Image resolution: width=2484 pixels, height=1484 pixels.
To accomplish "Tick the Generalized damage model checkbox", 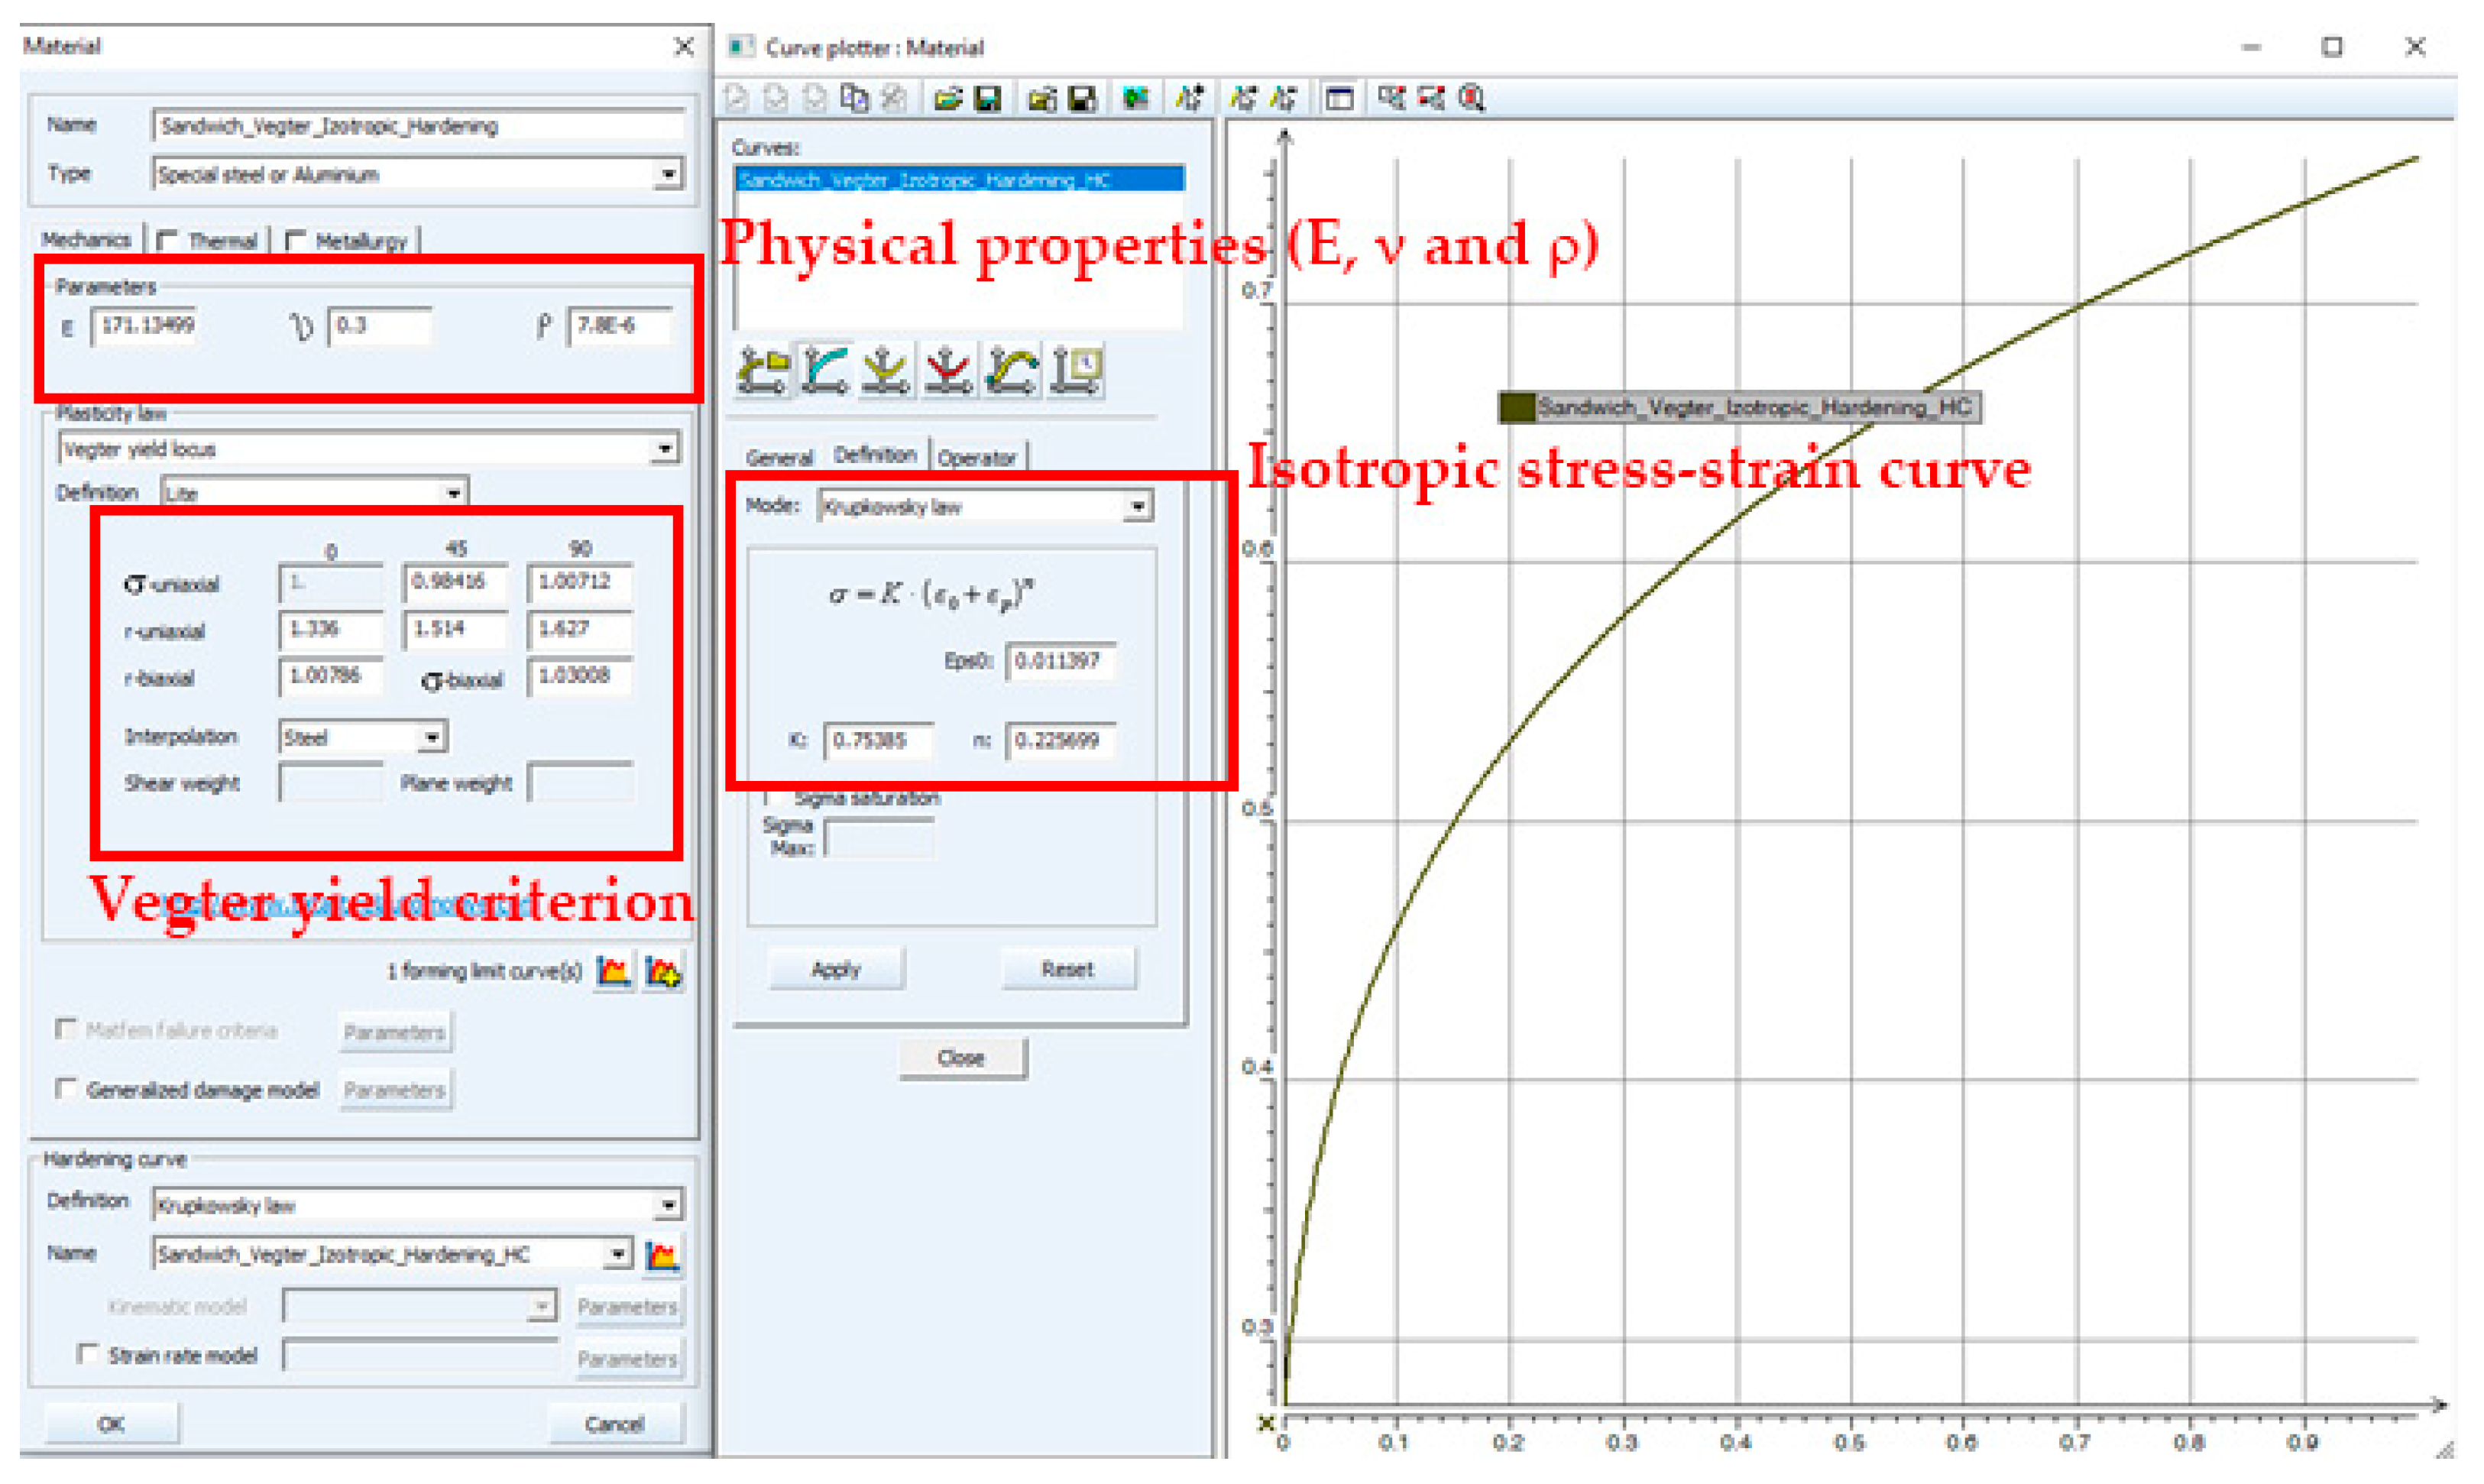I will [x=66, y=1089].
